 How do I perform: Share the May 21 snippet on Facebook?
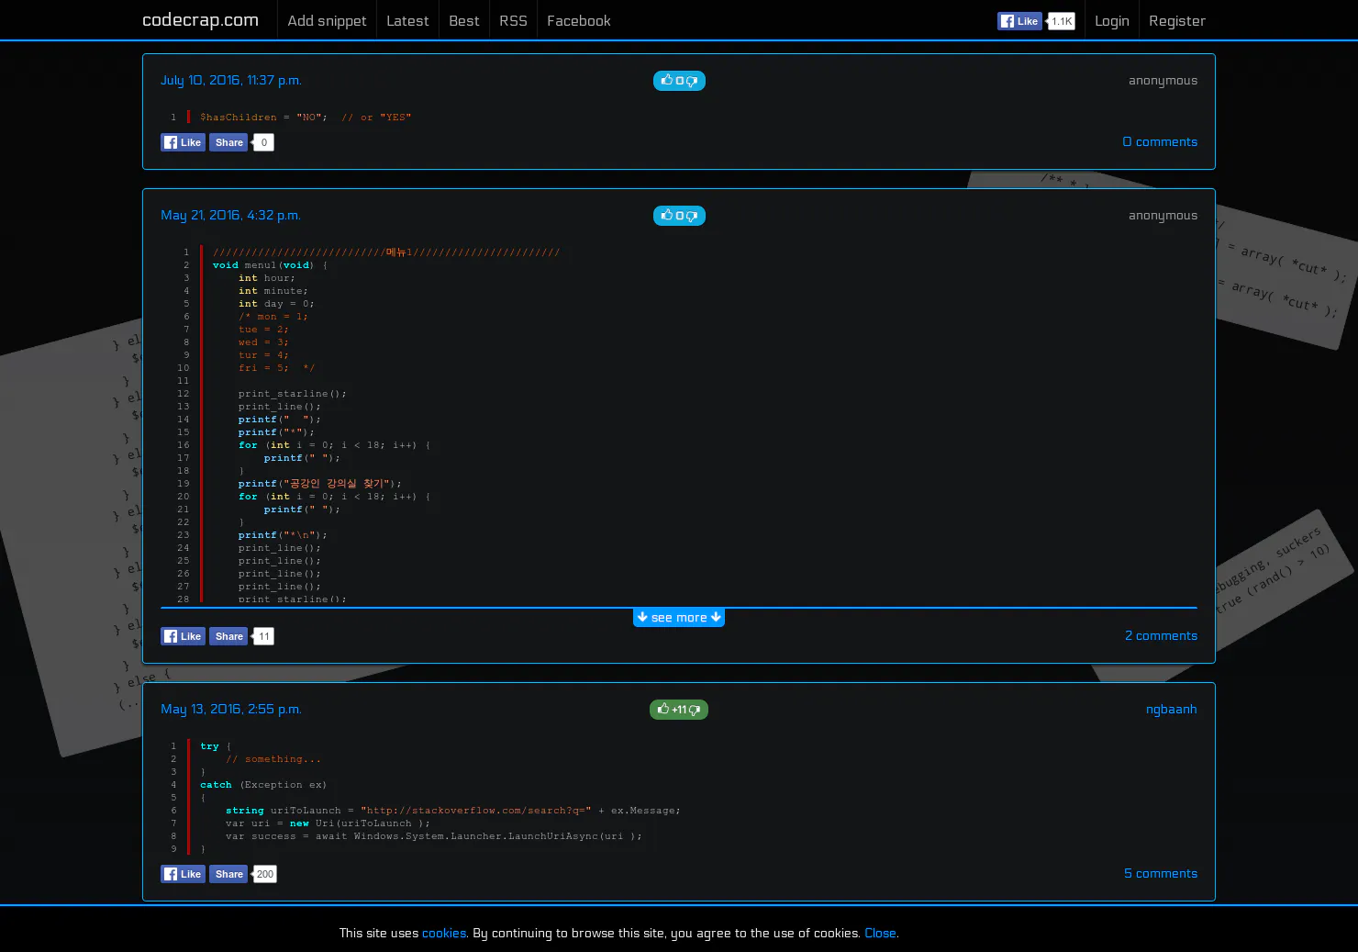(x=228, y=636)
